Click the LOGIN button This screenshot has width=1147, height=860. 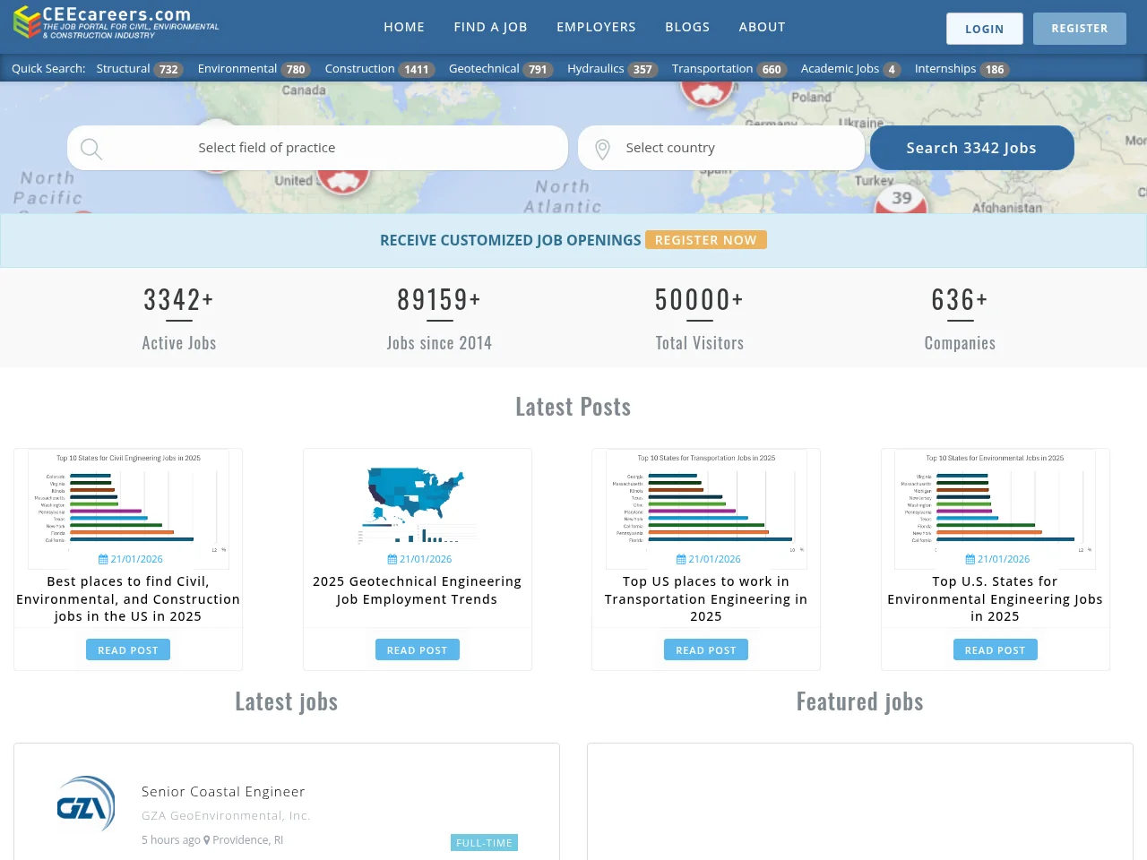point(985,29)
